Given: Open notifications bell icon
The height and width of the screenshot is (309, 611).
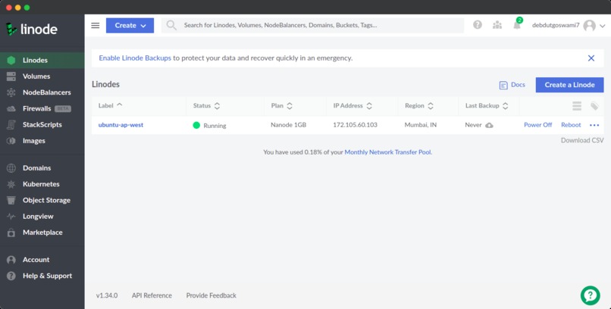Looking at the screenshot, I should [517, 25].
